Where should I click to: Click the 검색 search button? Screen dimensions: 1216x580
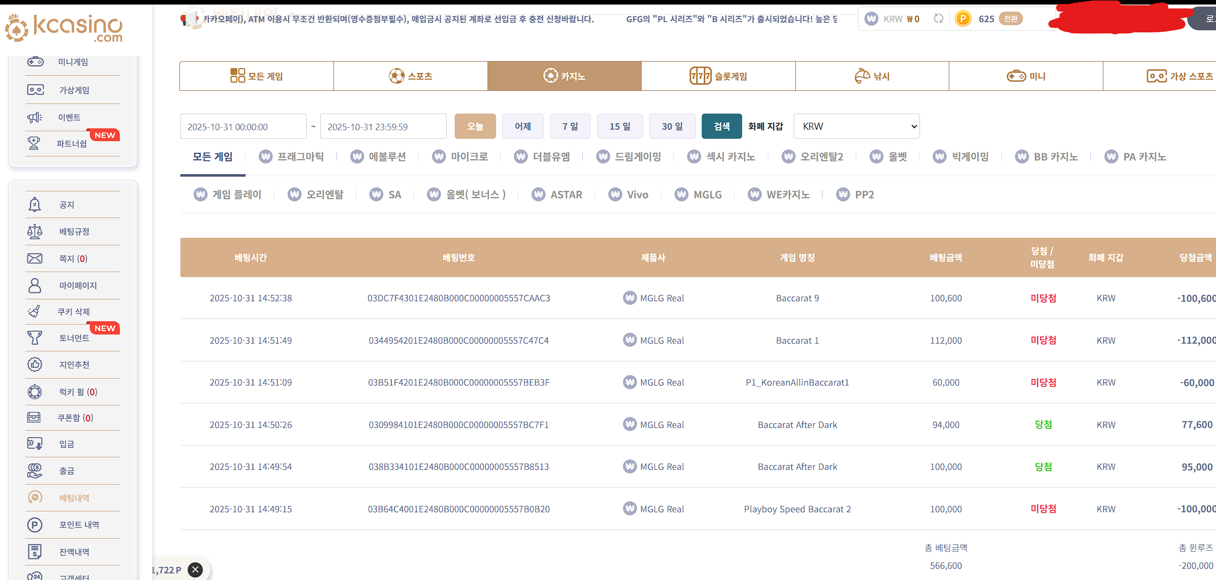tap(721, 126)
